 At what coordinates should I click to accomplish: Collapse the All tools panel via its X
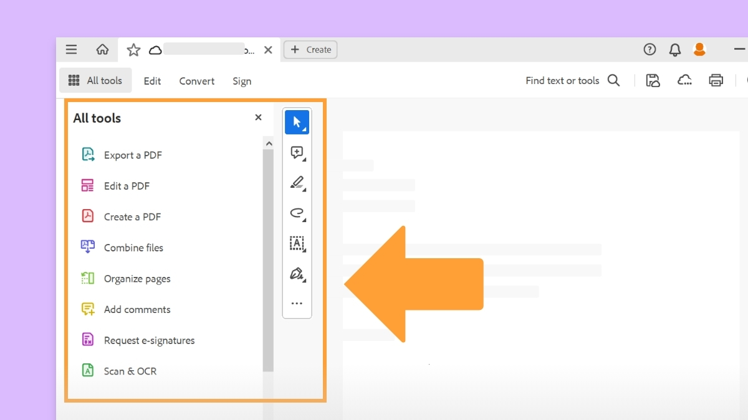tap(258, 117)
